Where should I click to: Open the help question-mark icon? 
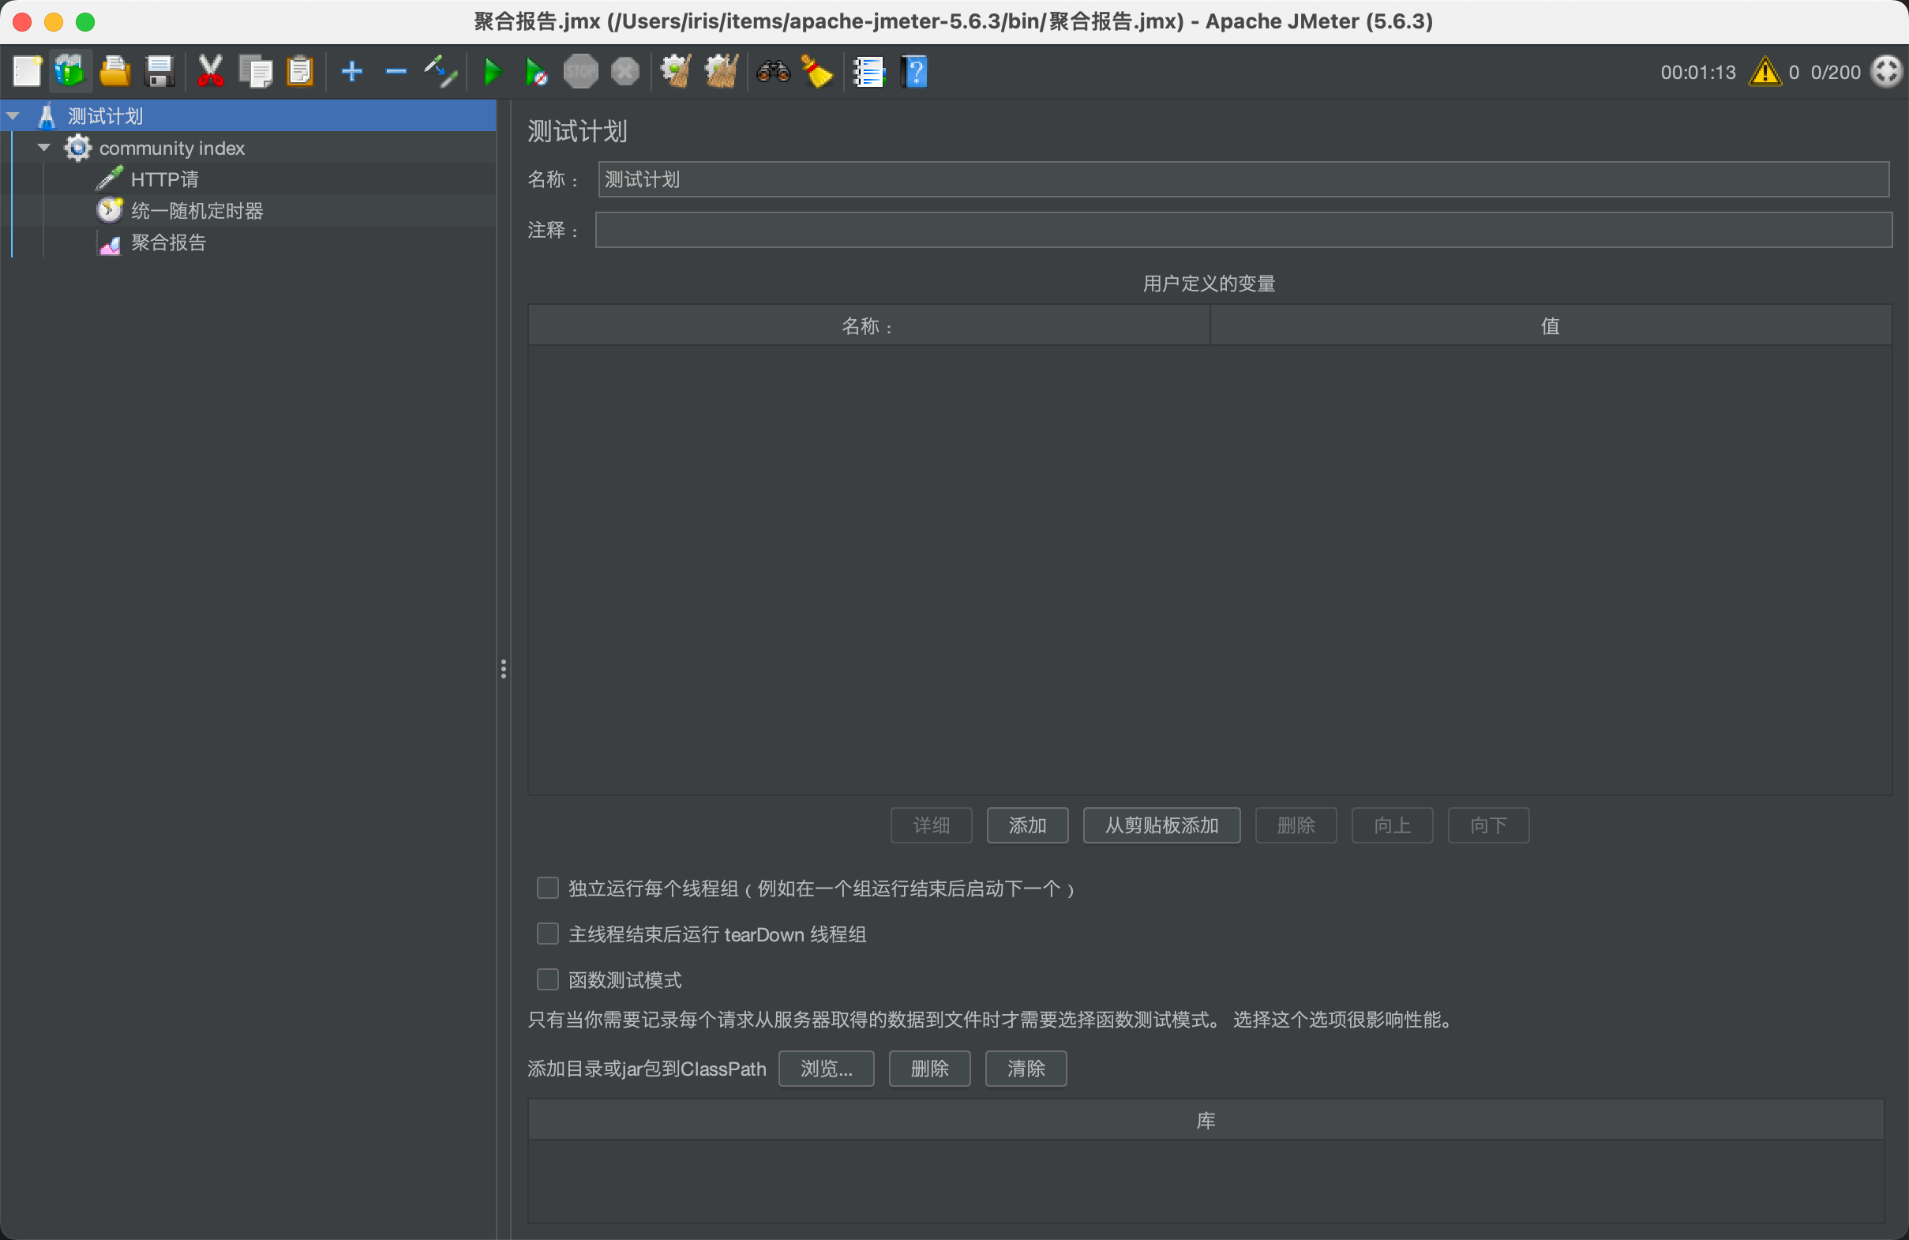coord(914,71)
